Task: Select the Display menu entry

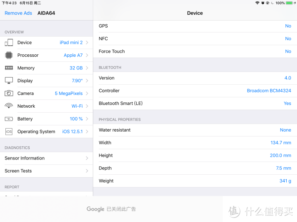Action: click(x=46, y=81)
